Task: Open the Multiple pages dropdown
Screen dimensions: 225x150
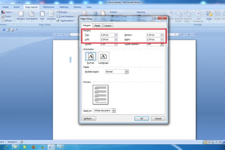Action: (127, 72)
